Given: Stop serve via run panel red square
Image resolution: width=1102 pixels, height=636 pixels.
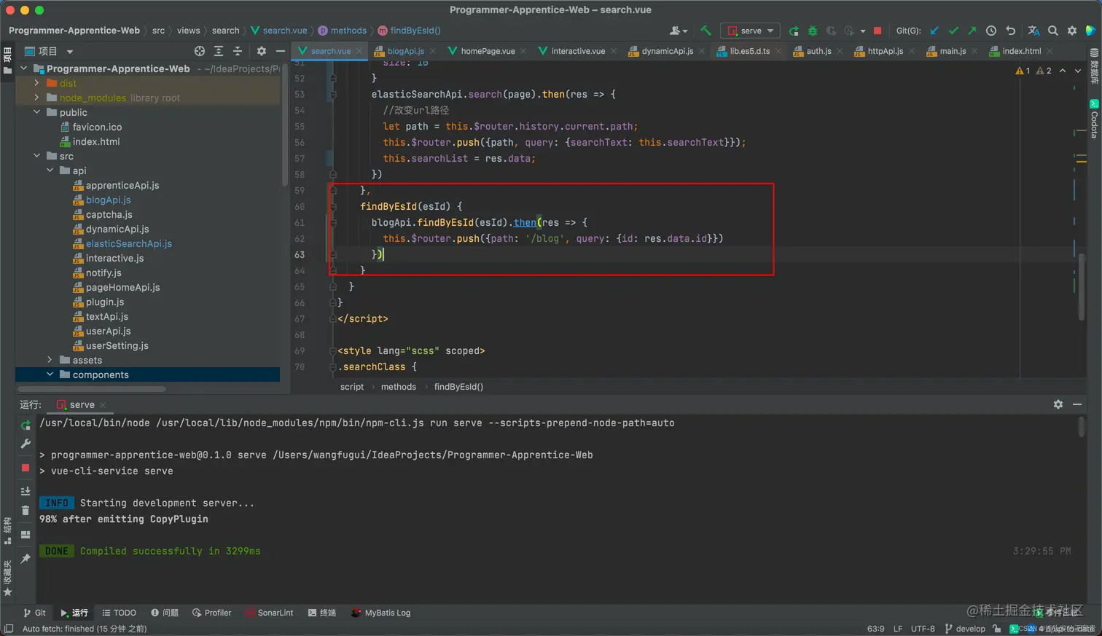Looking at the screenshot, I should tap(26, 468).
